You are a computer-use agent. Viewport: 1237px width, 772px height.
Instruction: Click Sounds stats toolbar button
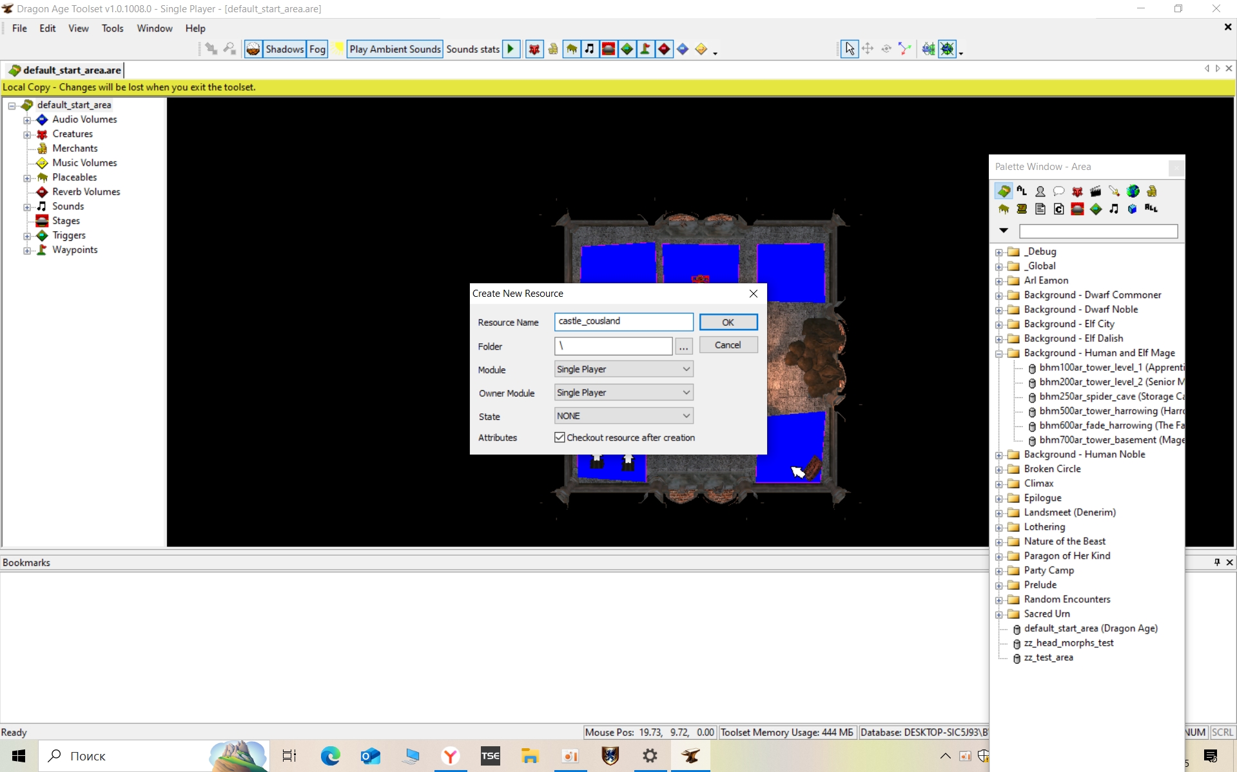(472, 49)
